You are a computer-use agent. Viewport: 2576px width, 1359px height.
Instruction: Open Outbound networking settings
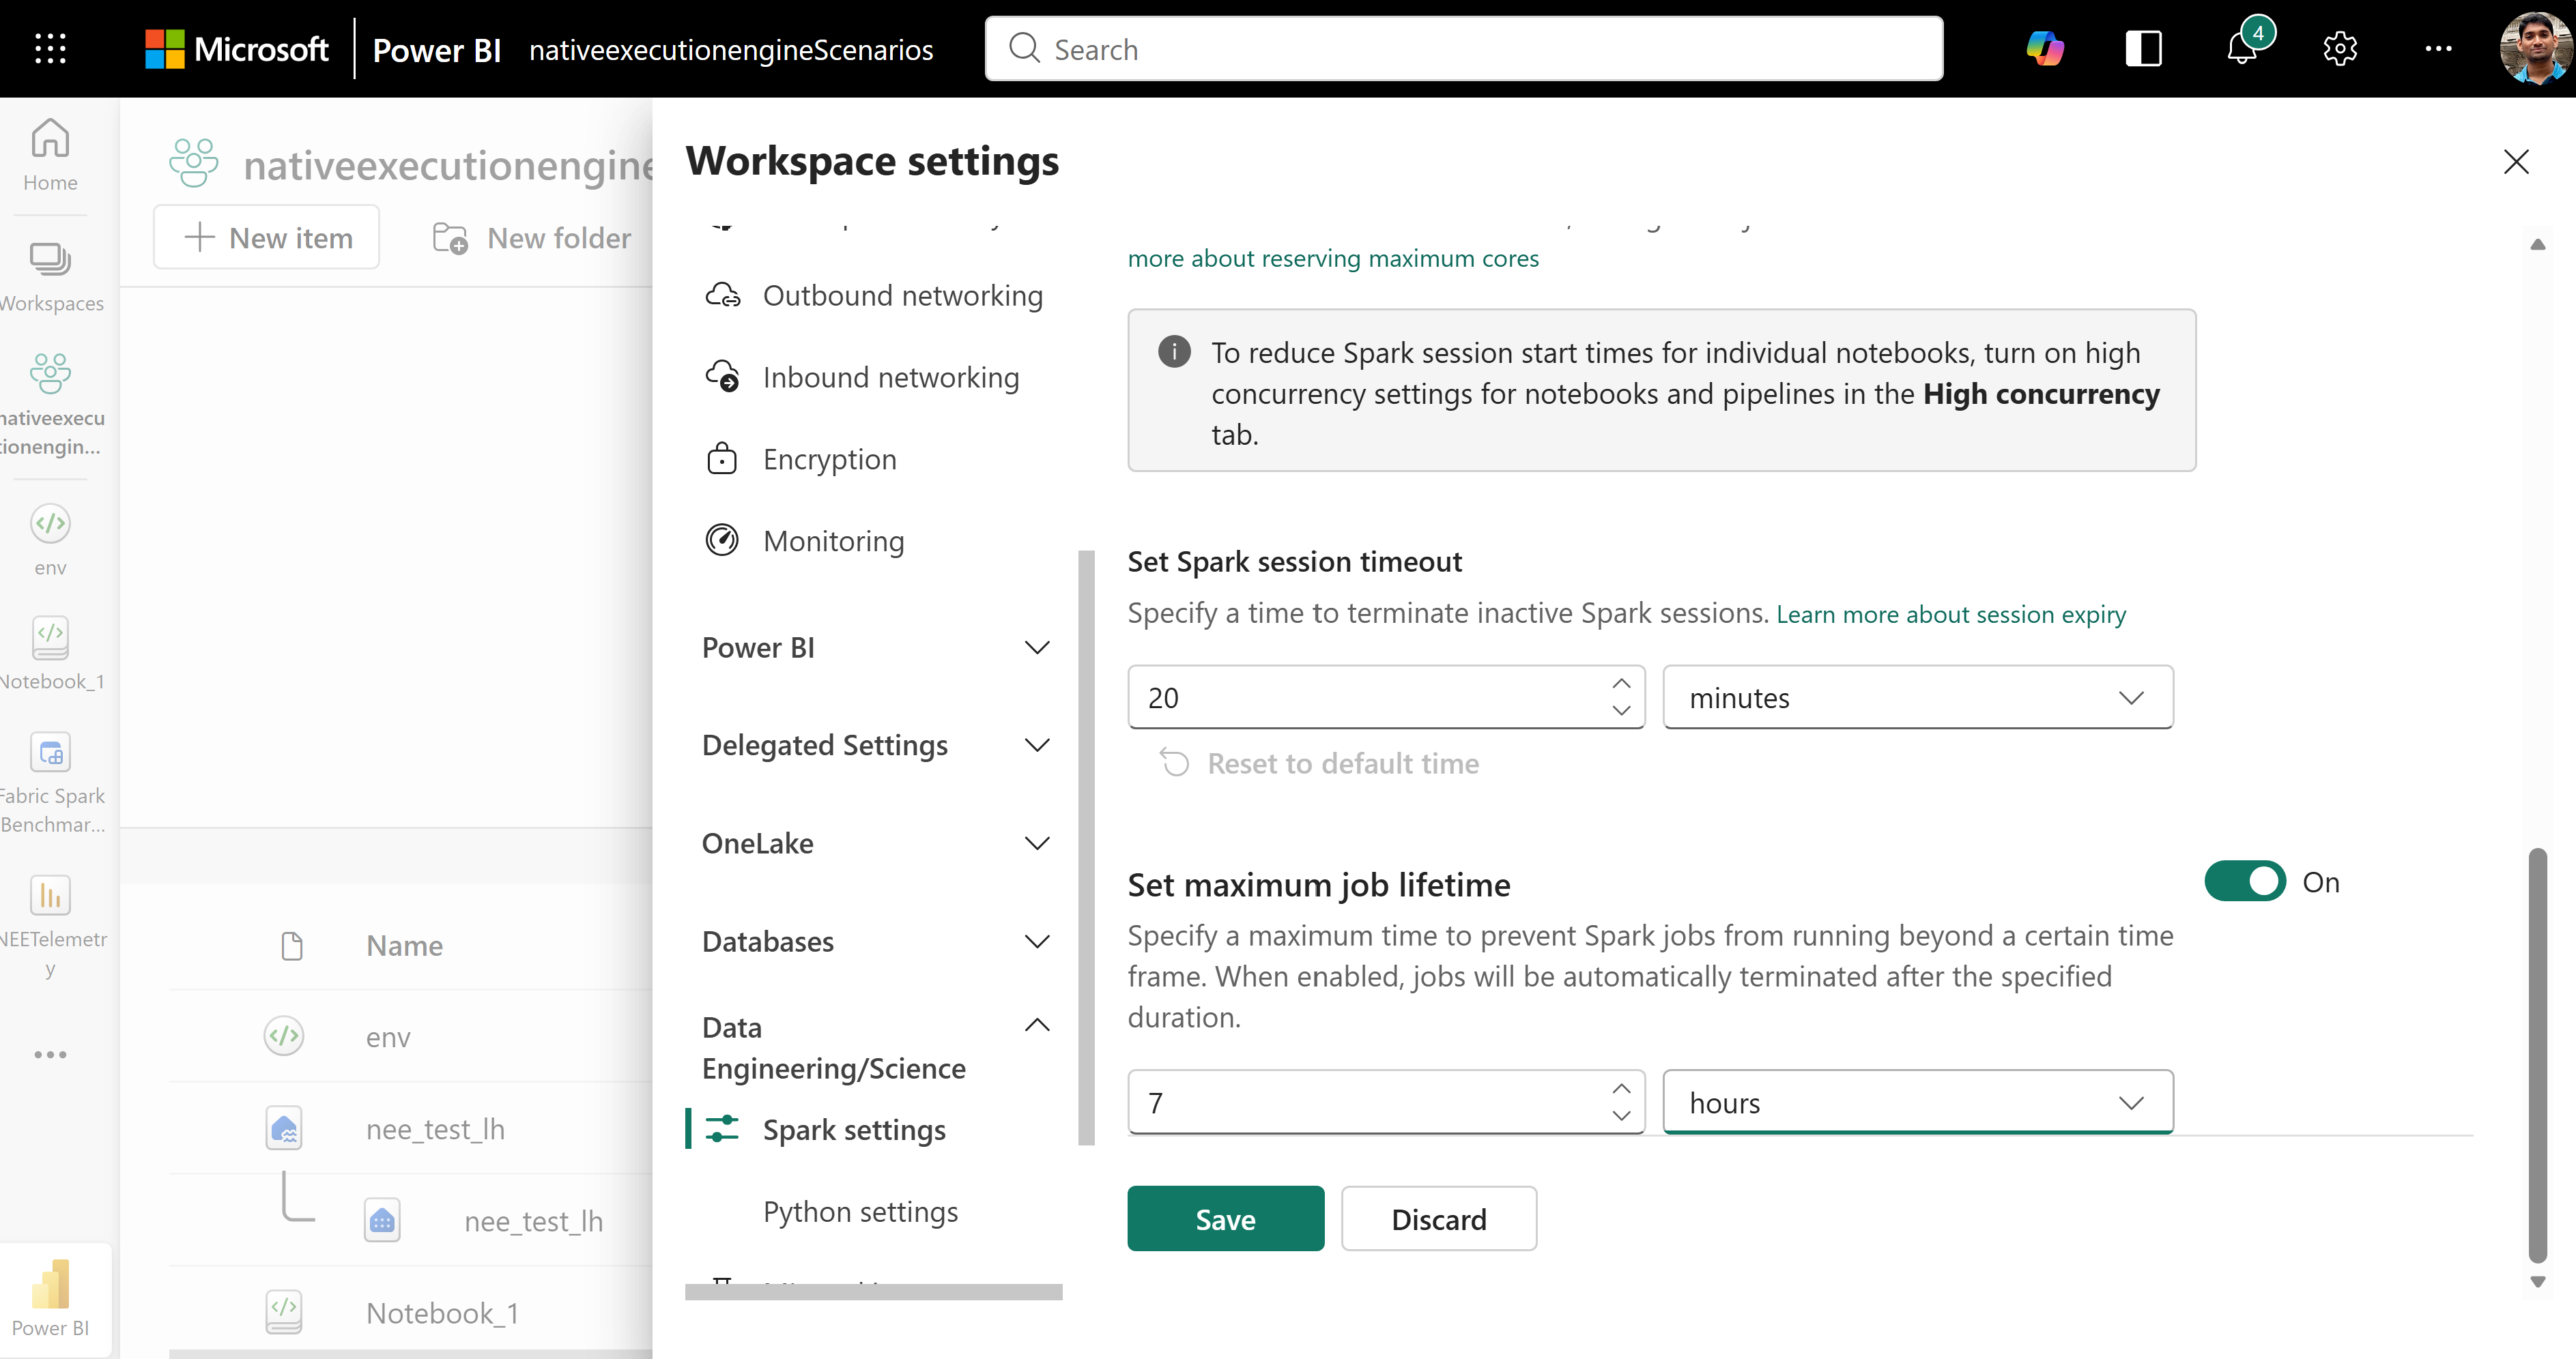[874, 296]
